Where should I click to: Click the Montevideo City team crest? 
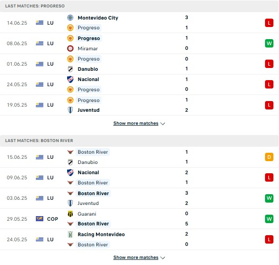[x=70, y=18]
